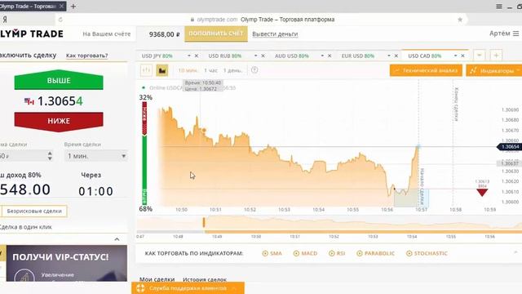Screen dimensions: 522x294
Task: Switch to the USD CAD tab
Action: point(424,56)
